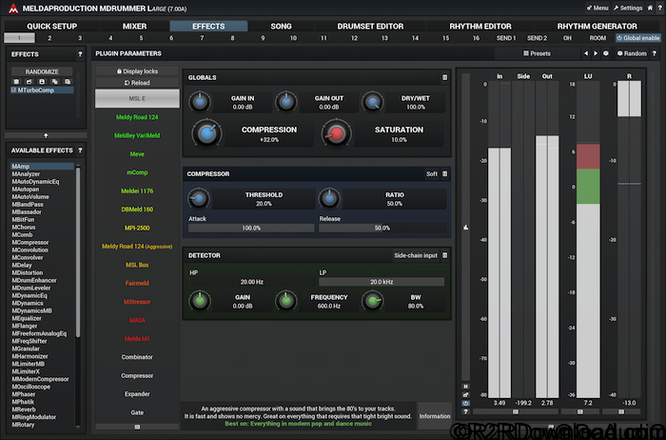Viewport: 666px width, 440px height.
Task: Click the Detector section menu icon
Action: click(x=444, y=255)
